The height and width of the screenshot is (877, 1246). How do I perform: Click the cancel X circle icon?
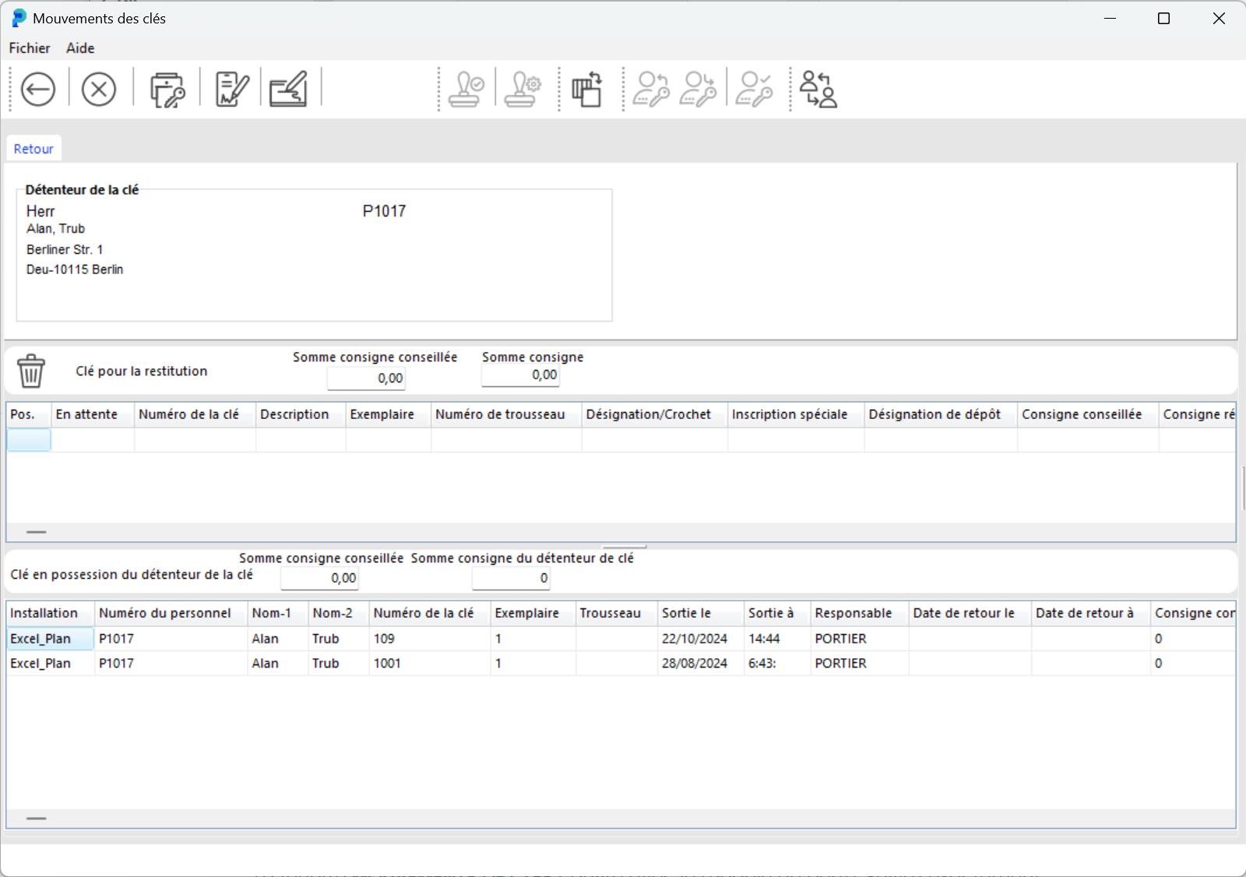pyautogui.click(x=99, y=90)
